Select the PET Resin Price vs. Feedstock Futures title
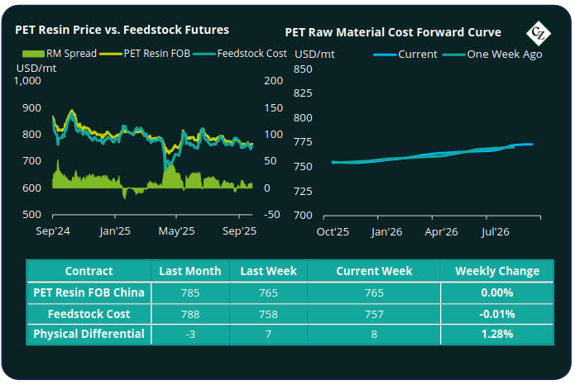Viewport: 575px width, 385px height. (x=122, y=30)
